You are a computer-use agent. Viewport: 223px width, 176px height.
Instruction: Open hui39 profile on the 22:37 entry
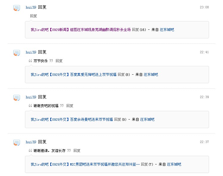31,142
